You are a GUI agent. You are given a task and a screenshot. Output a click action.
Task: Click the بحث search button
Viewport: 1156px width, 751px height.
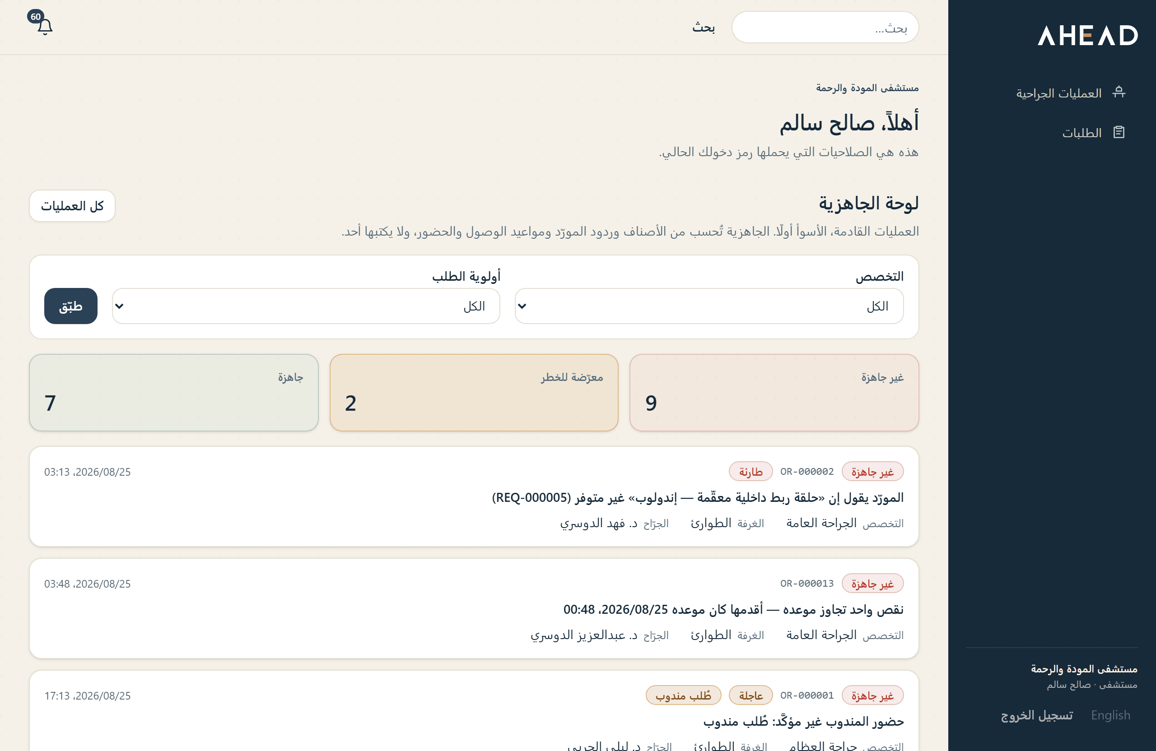704,27
